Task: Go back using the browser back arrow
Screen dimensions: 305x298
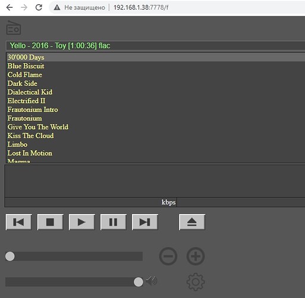Action: pos(10,7)
